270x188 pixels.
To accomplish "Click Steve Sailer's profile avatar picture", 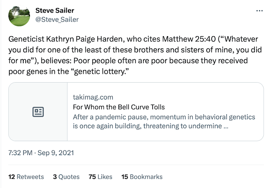I will coord(19,15).
